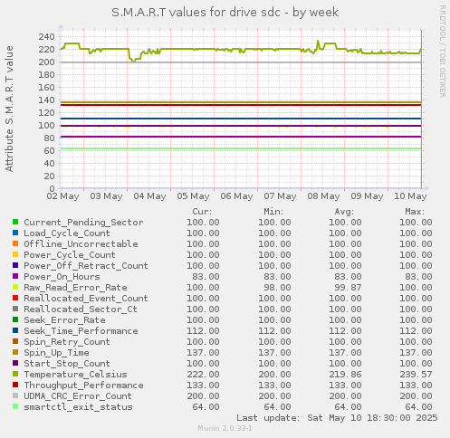Click Temperature_Celsius max value 239.57
Screen dimensions: 450x438
tap(416, 375)
